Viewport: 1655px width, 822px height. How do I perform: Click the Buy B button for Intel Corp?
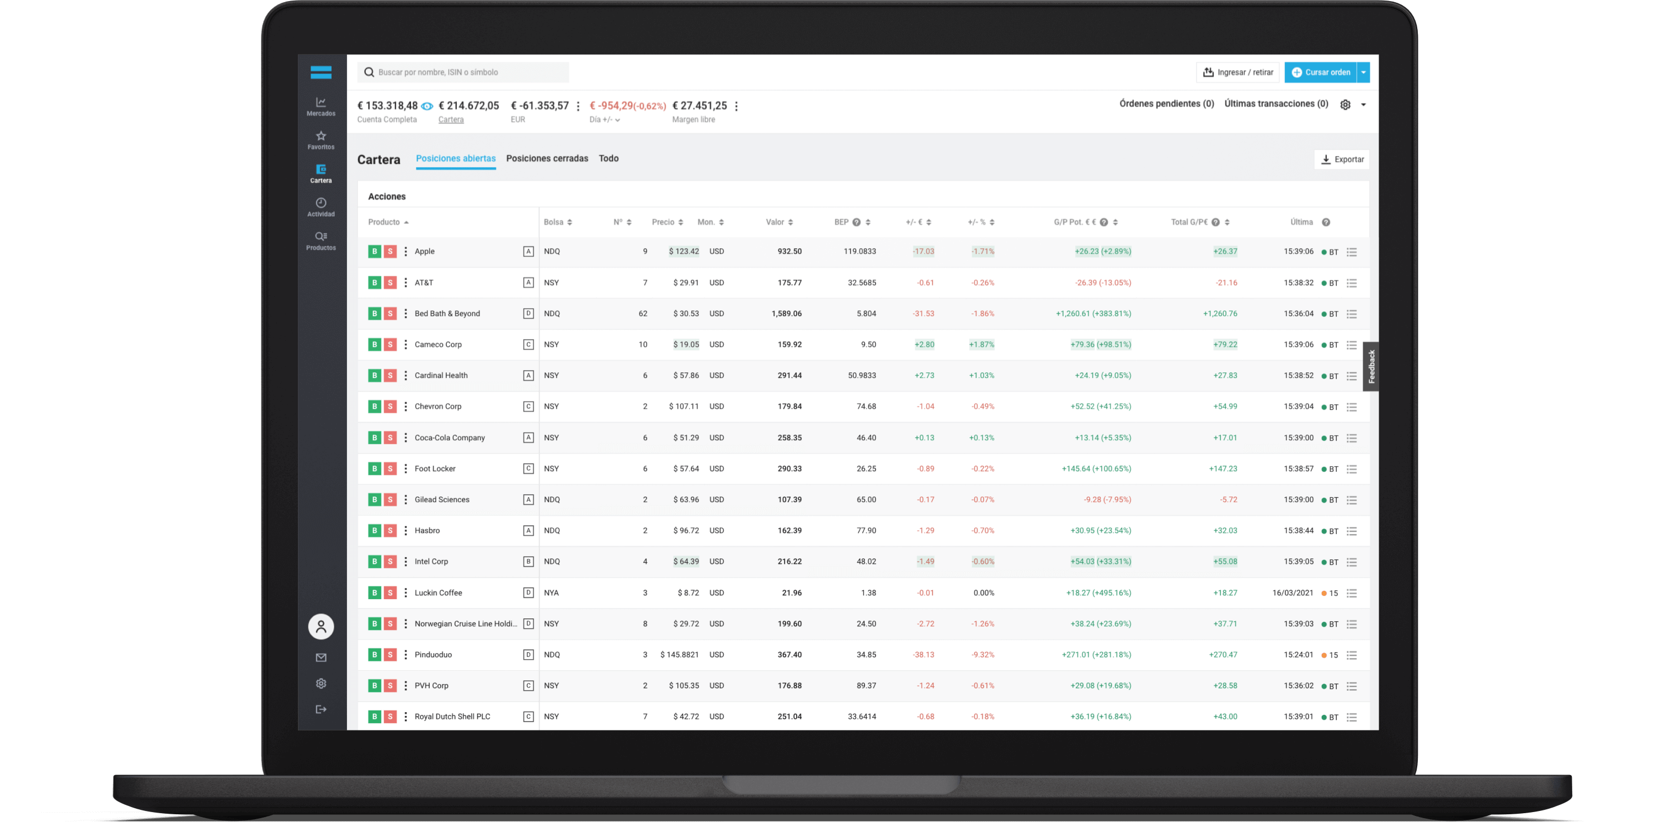click(x=374, y=561)
